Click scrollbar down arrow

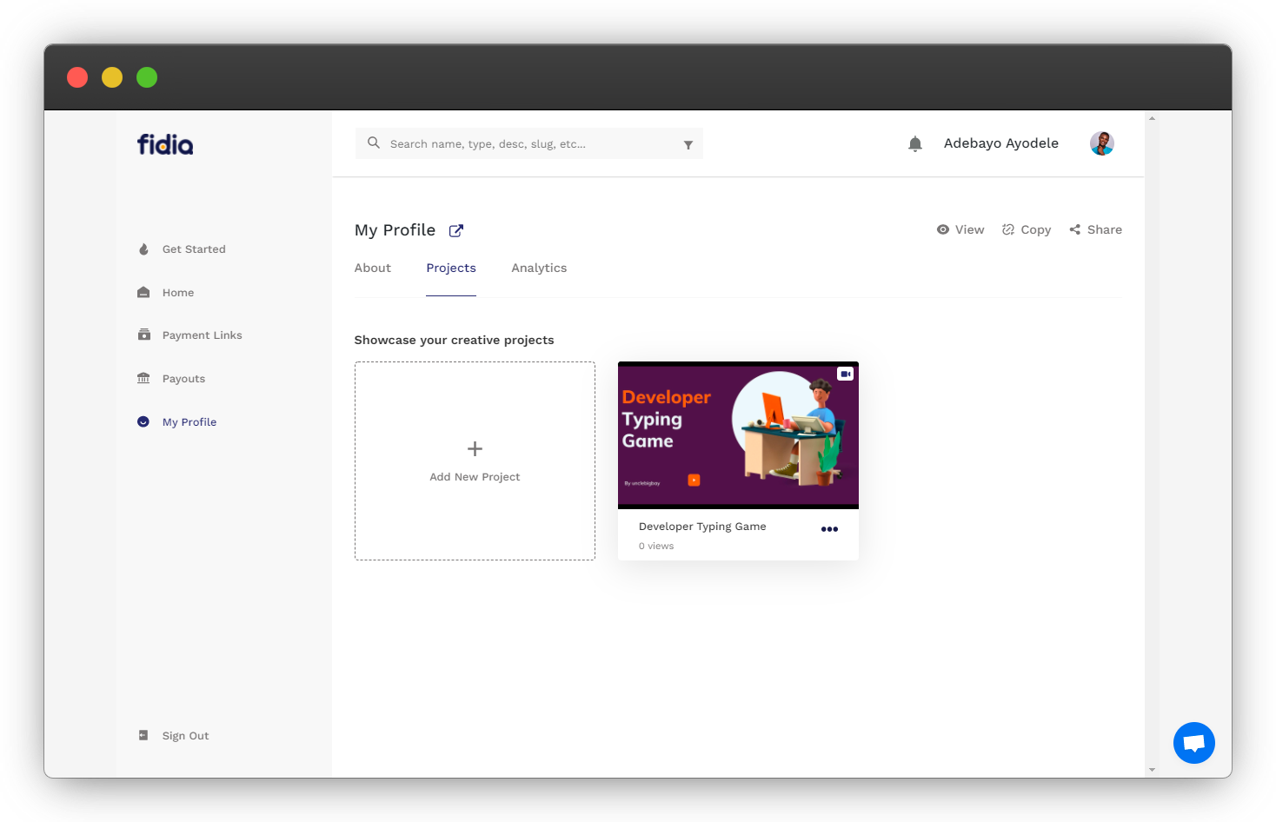tap(1152, 769)
